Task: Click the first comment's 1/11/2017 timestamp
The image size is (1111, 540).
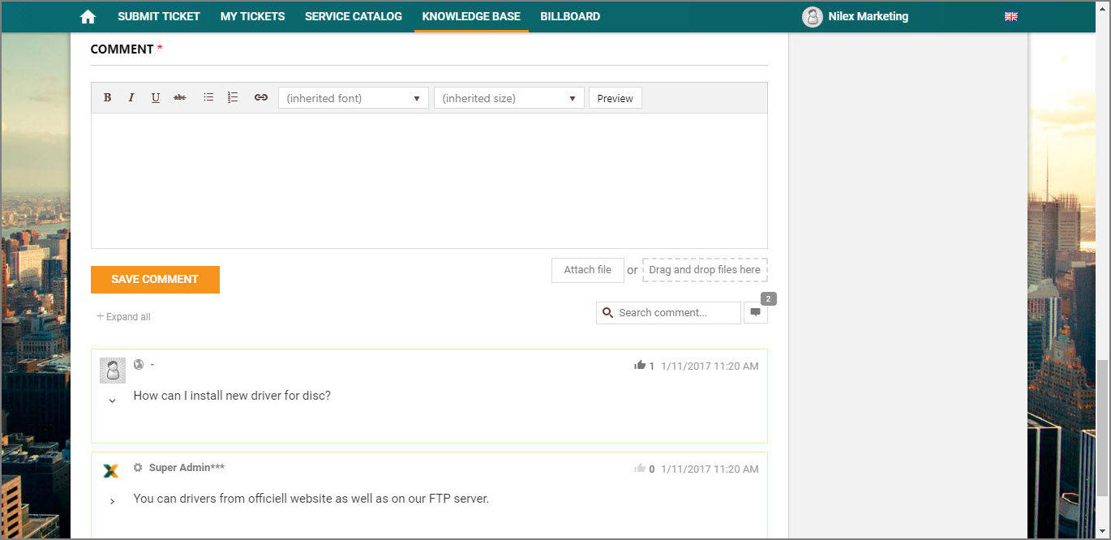Action: click(x=710, y=366)
